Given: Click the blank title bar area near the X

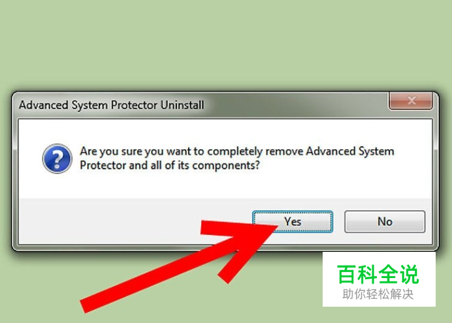Looking at the screenshot, I should click(297, 105).
